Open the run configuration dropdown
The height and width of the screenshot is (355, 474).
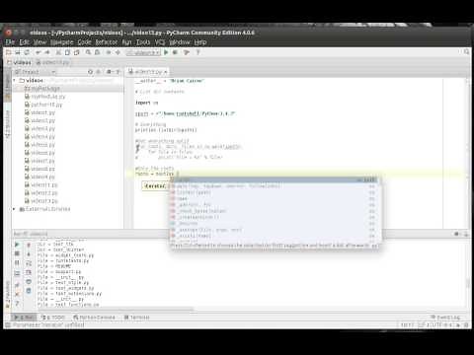(x=143, y=52)
